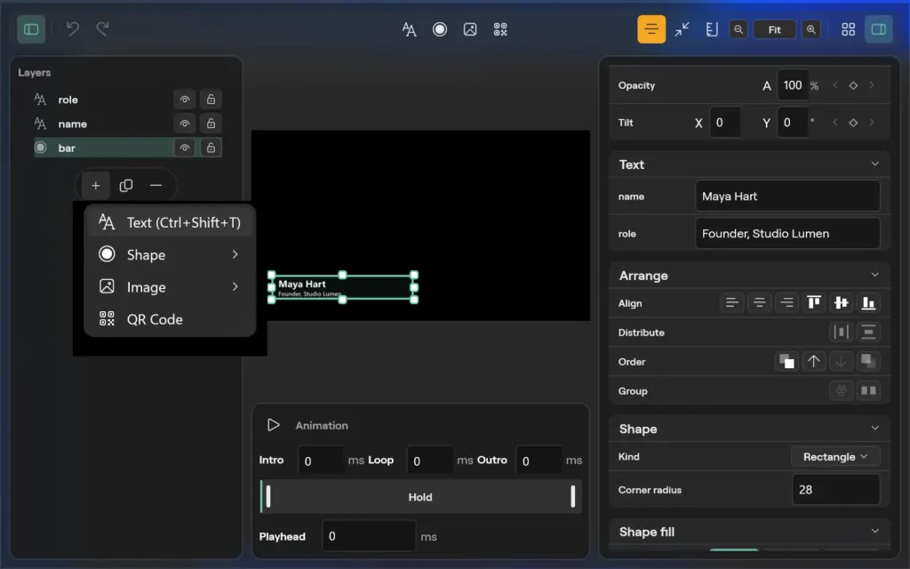Add Tilt keyframe diamond
910x569 pixels.
[x=853, y=123]
